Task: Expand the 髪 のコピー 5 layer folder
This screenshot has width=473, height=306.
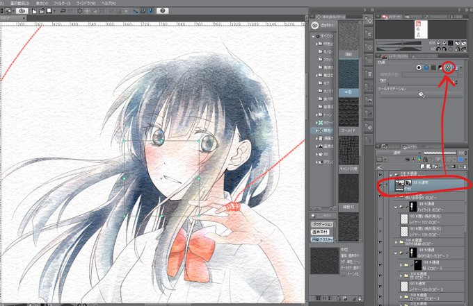Action: [401, 265]
